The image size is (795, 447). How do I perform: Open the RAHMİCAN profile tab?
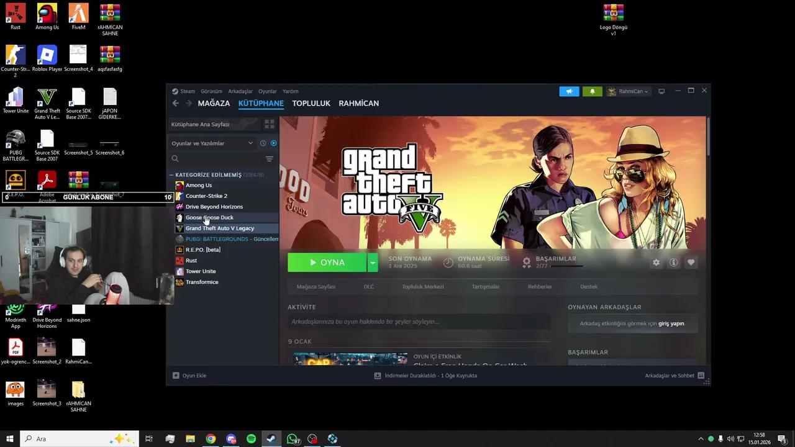[358, 103]
